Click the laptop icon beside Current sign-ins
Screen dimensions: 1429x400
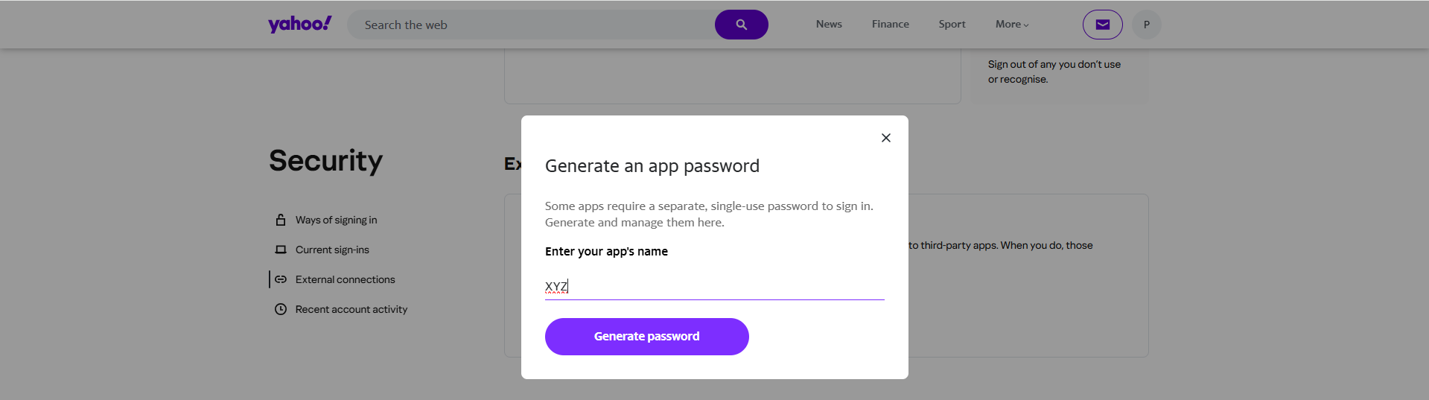pos(281,250)
